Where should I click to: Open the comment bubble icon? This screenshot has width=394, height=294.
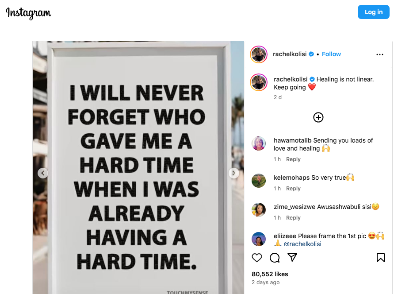coord(275,258)
